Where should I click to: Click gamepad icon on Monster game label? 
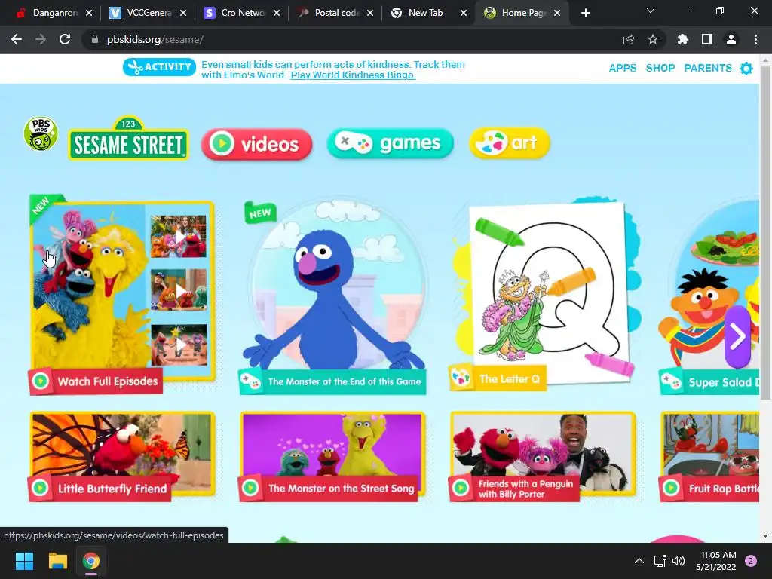pyautogui.click(x=250, y=381)
